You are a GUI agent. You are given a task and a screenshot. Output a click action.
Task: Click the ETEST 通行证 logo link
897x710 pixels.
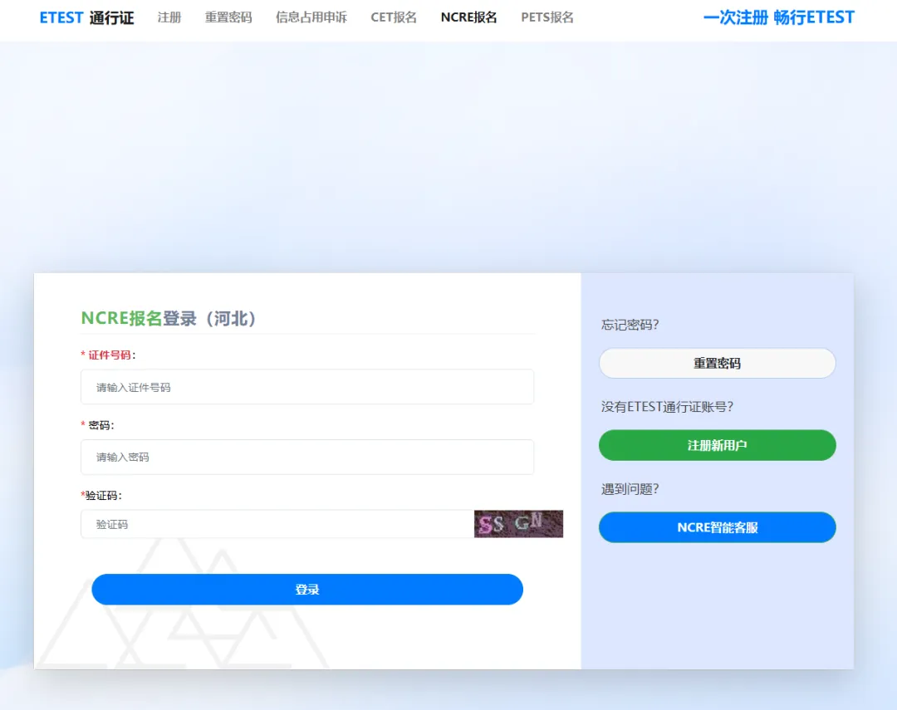coord(86,17)
